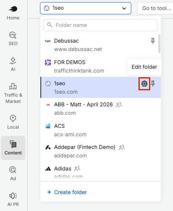Click Create folder link
This screenshot has width=173, height=211.
67,192
